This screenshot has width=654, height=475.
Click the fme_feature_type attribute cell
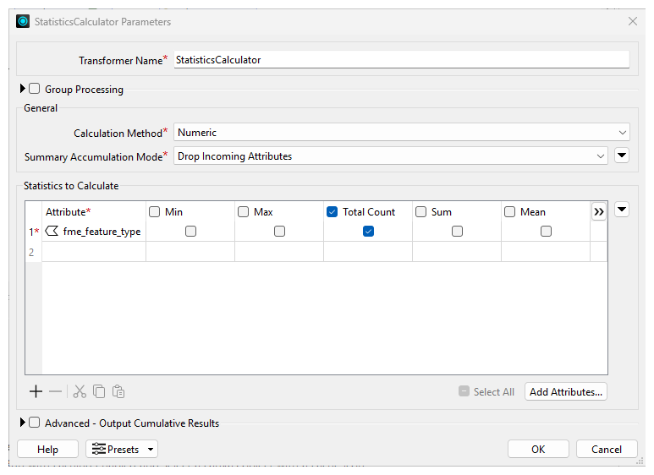(x=94, y=232)
